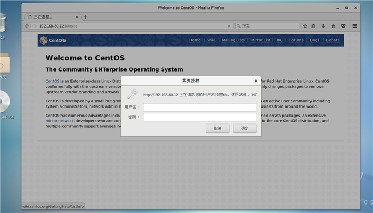Click the address bar showing 192.168.80.12

[131, 26]
